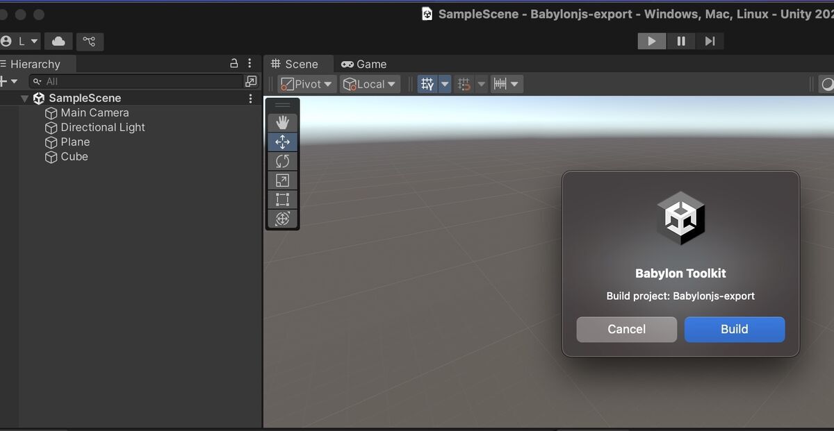Open the Unity Cloud services icon

point(58,41)
